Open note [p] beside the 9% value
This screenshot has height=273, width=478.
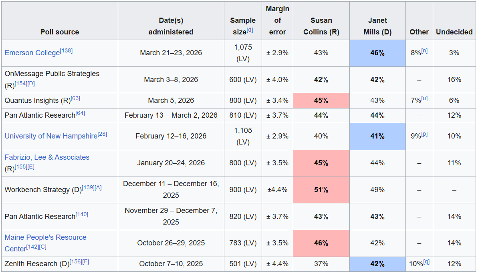(x=424, y=134)
